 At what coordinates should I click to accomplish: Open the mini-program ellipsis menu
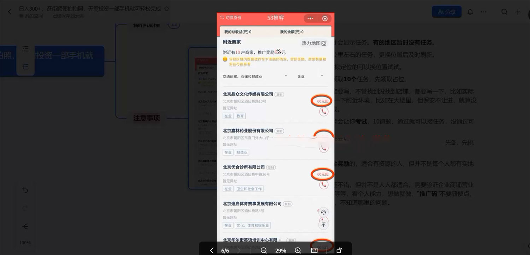(x=310, y=18)
